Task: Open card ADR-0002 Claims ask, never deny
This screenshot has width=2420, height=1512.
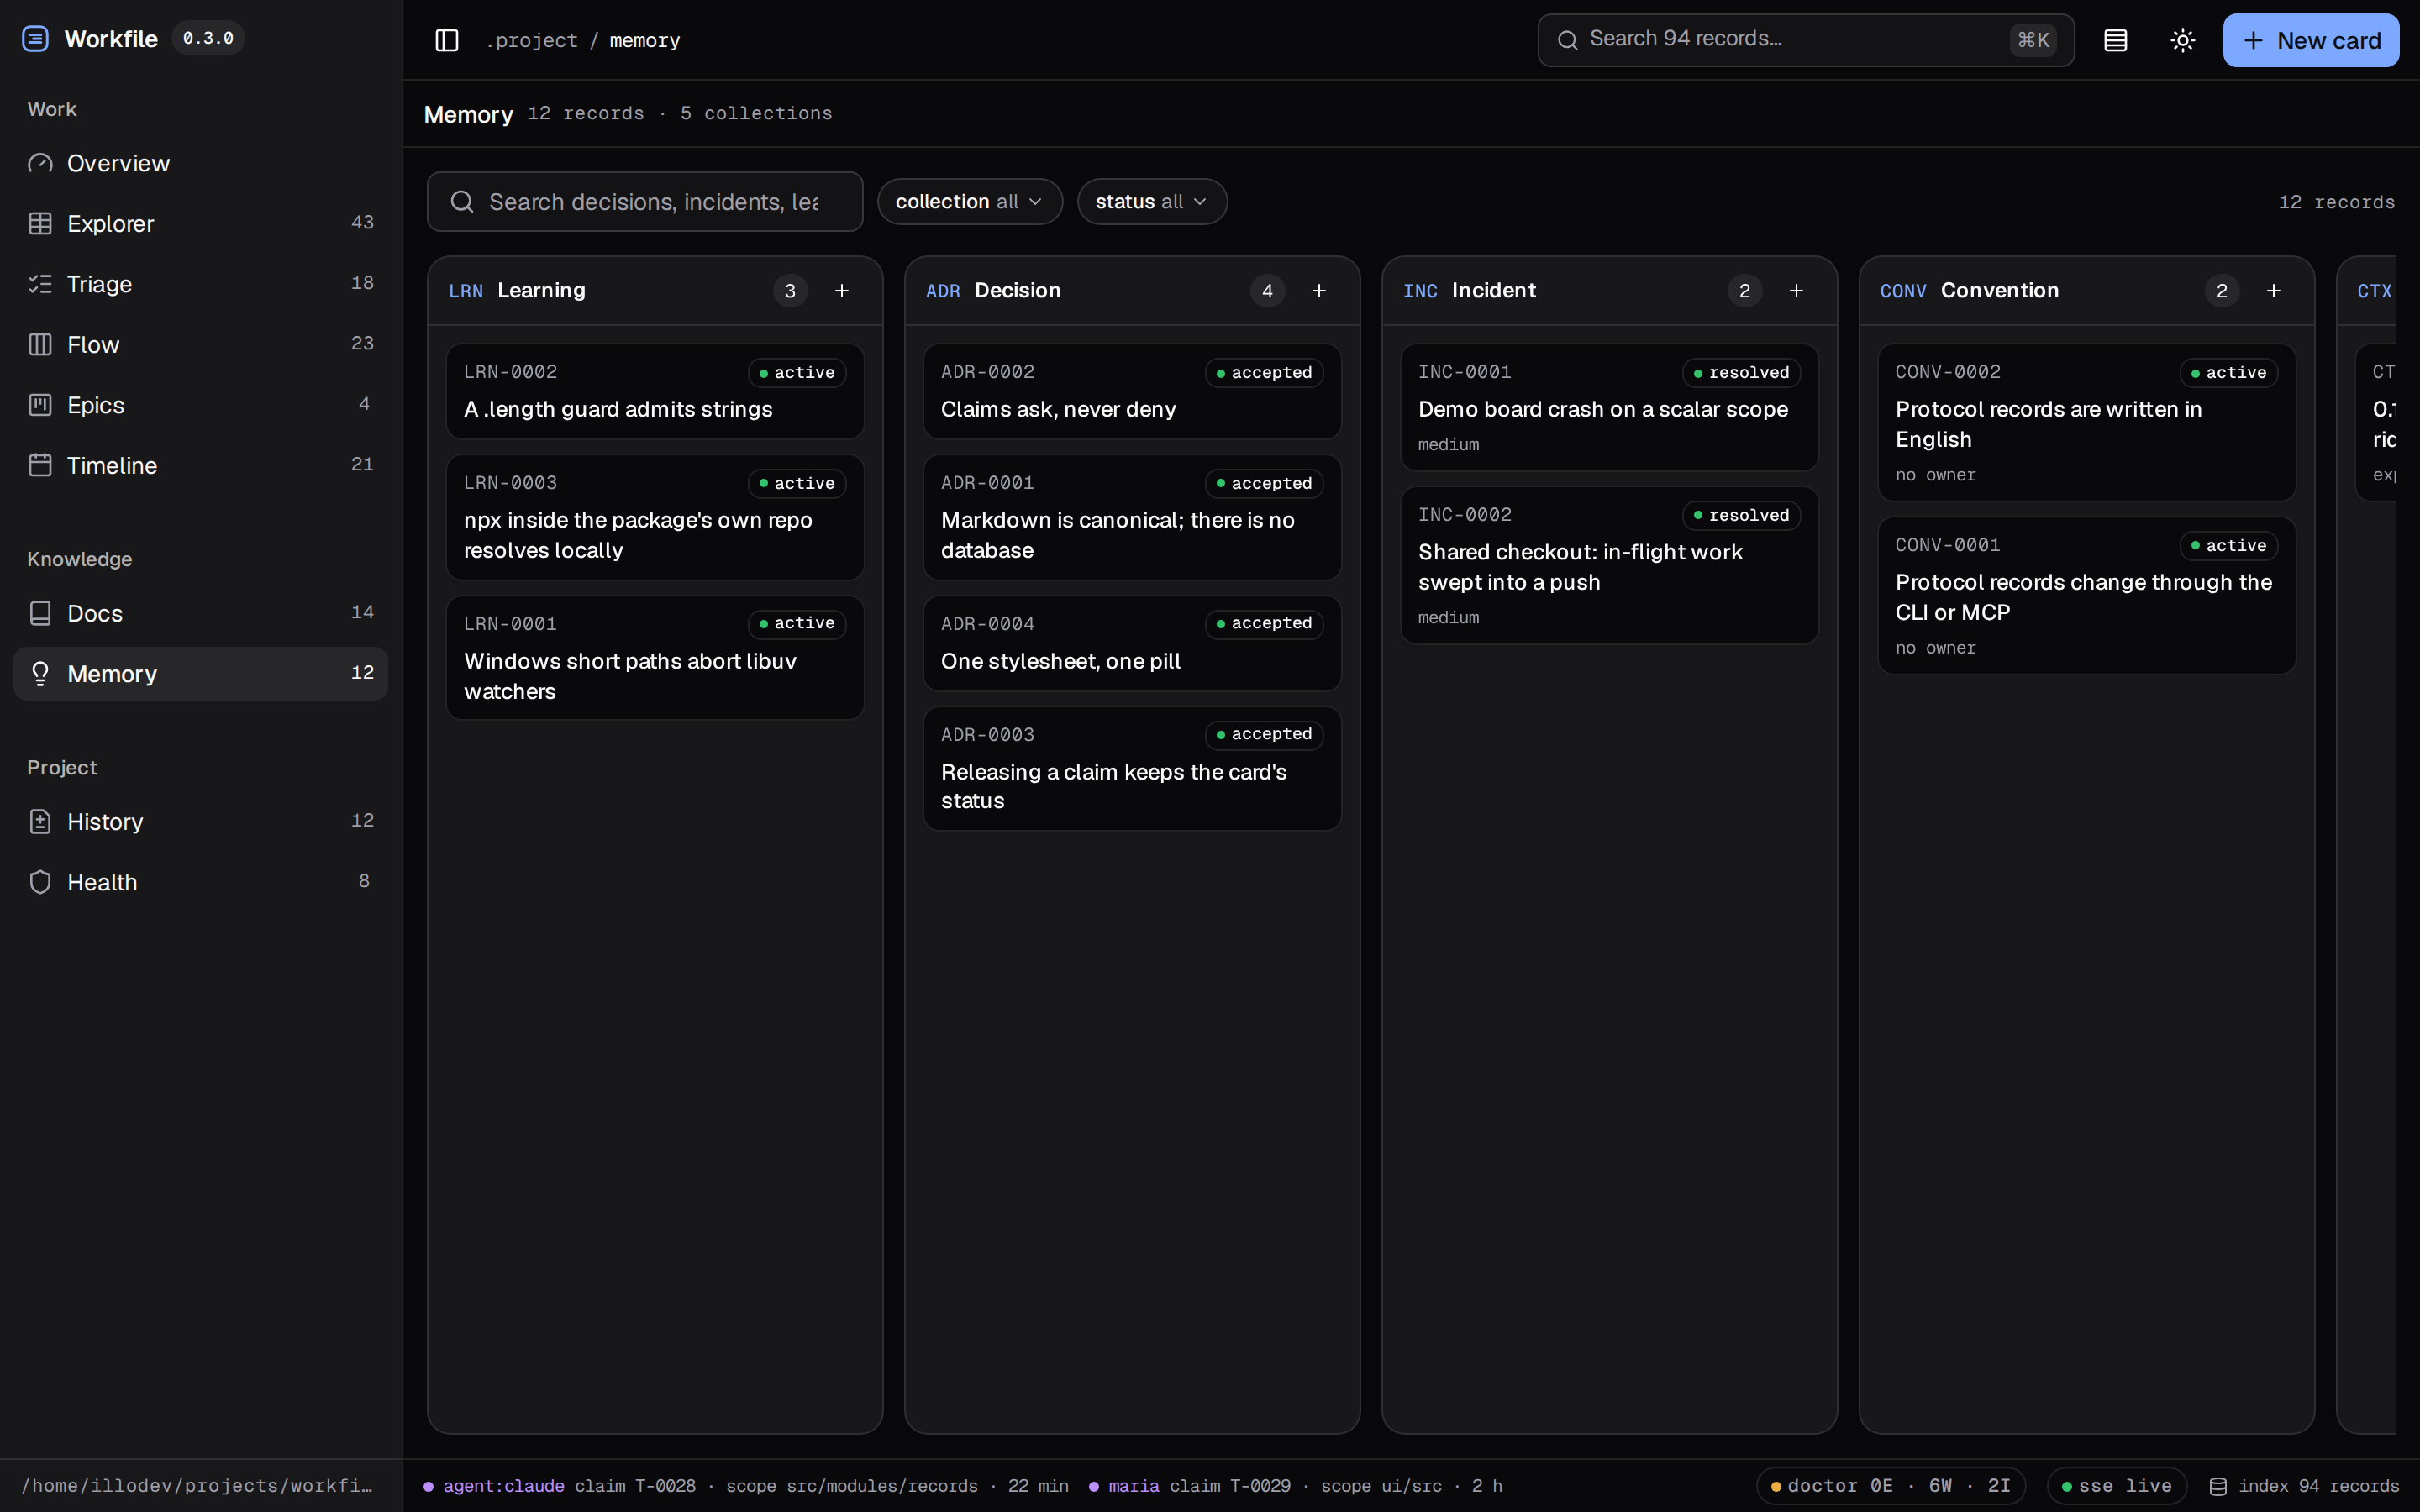Action: [1132, 391]
